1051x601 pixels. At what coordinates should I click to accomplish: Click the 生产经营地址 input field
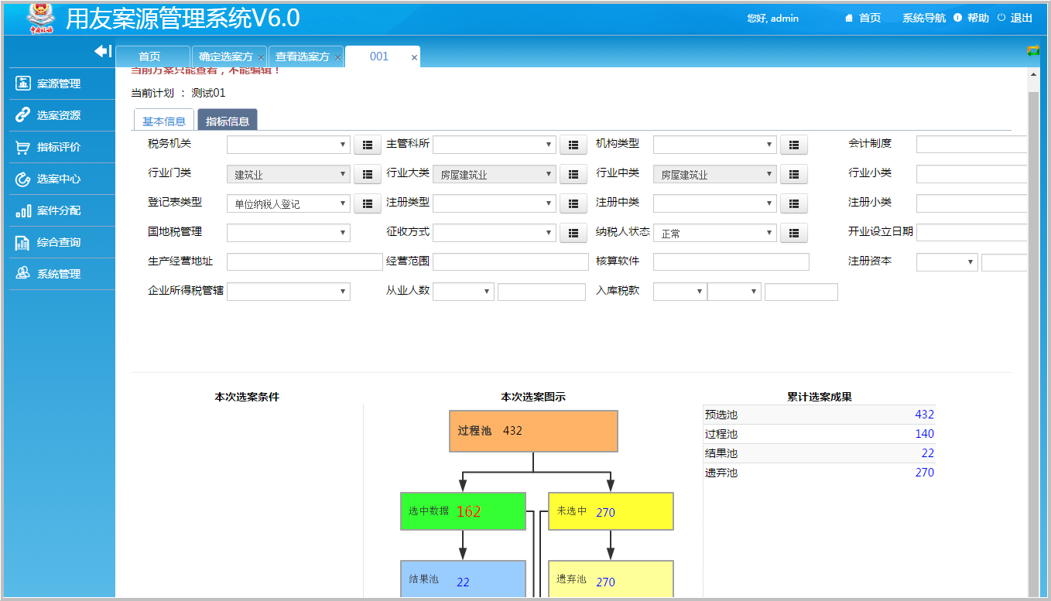click(305, 261)
